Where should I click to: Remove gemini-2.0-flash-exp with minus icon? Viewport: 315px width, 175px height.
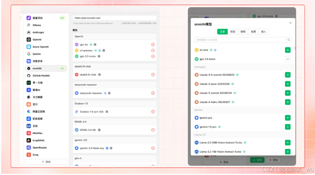[x=153, y=148]
